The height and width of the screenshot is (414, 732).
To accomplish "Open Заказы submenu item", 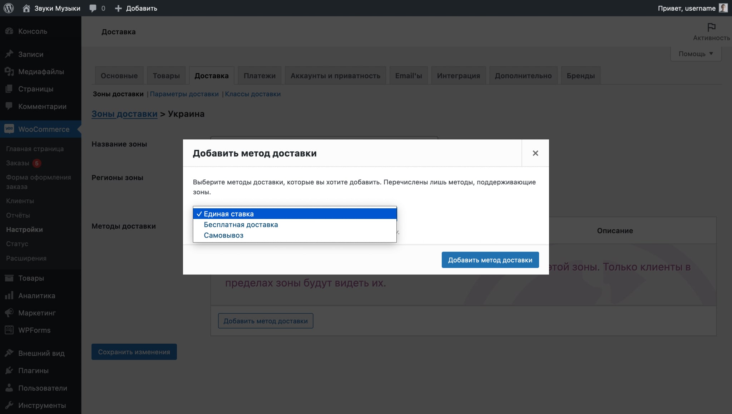I will coord(18,163).
